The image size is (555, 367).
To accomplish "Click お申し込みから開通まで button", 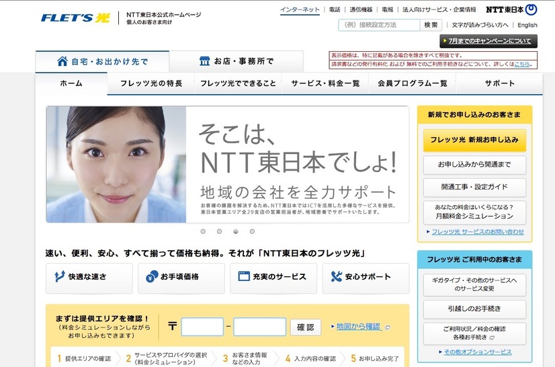I will 474,165.
